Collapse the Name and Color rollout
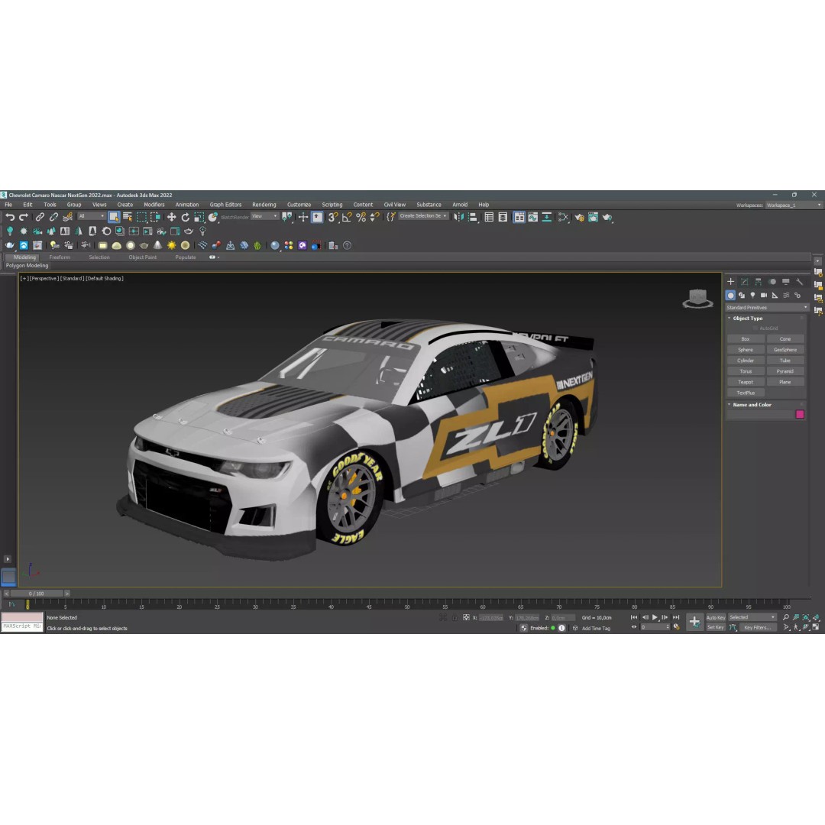Viewport: 825px width, 825px height. pyautogui.click(x=752, y=405)
